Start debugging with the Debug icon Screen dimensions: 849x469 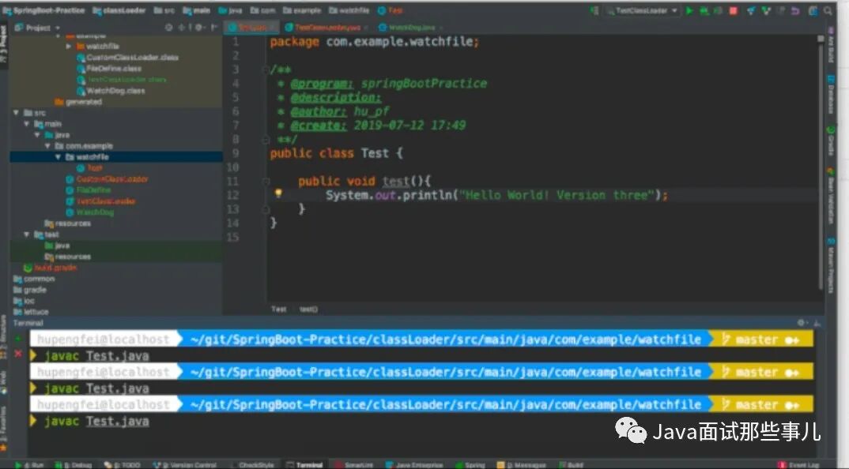coord(704,10)
